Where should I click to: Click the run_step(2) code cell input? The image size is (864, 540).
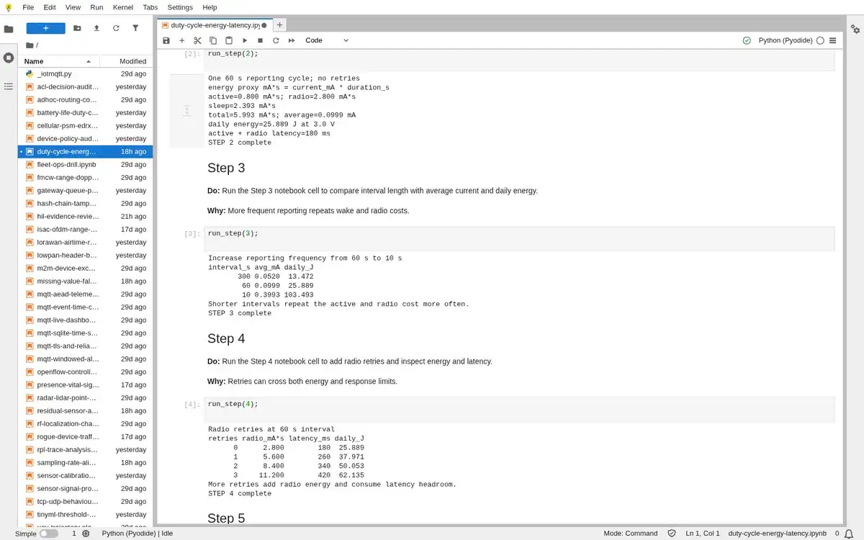(x=519, y=59)
